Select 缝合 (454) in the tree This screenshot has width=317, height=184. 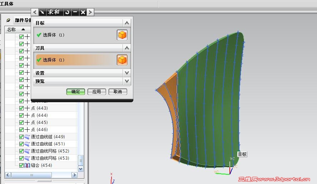pyautogui.click(x=41, y=165)
